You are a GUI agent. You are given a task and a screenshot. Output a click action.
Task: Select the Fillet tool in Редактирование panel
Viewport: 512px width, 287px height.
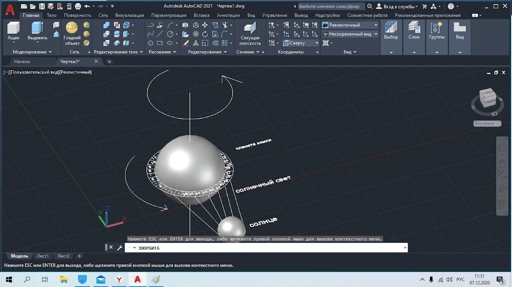[225, 34]
